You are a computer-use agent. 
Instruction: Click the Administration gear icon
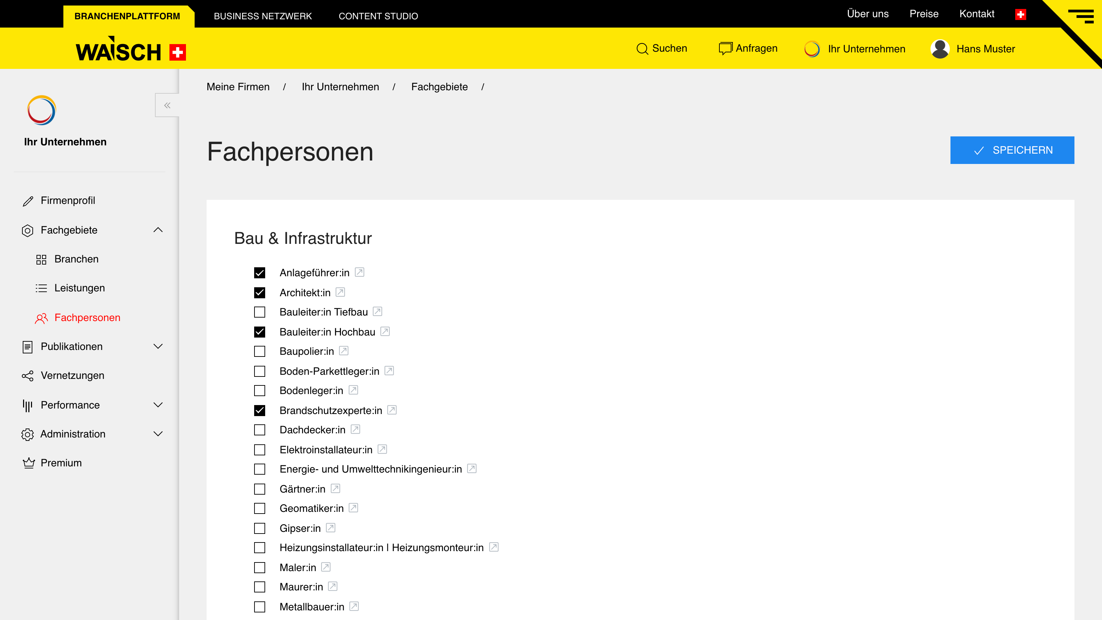coord(28,434)
